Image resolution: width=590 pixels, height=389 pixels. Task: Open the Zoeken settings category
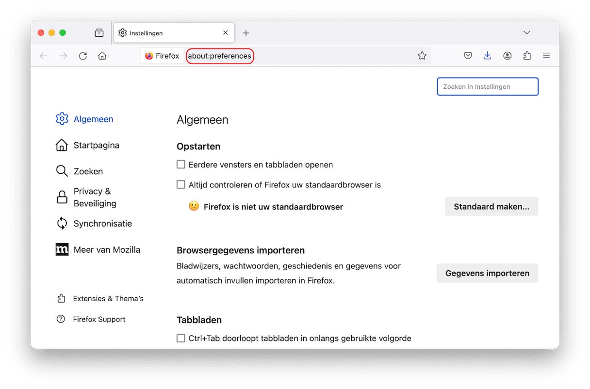click(x=79, y=171)
